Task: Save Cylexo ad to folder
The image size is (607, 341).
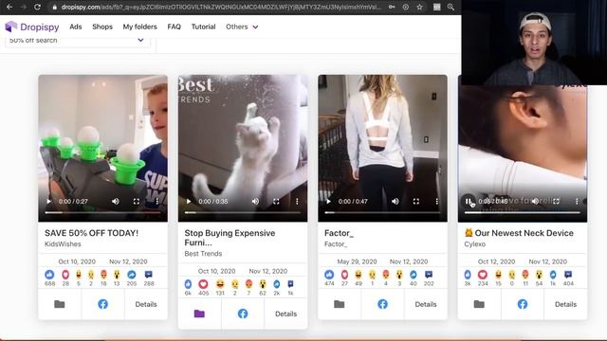Action: (479, 304)
